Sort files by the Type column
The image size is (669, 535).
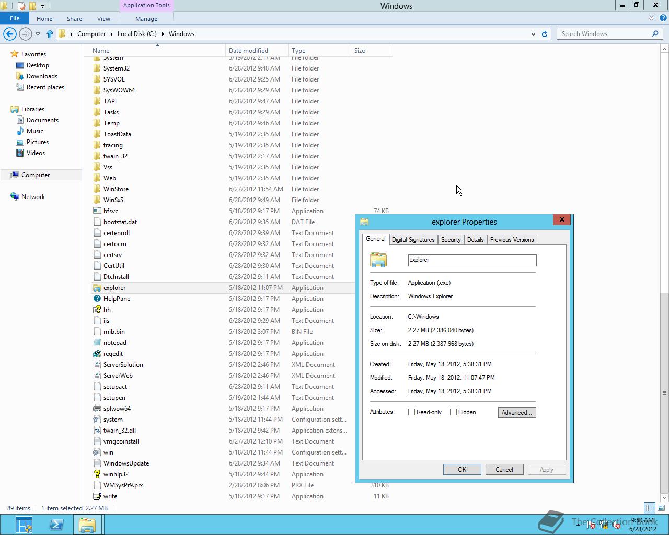[x=319, y=51]
